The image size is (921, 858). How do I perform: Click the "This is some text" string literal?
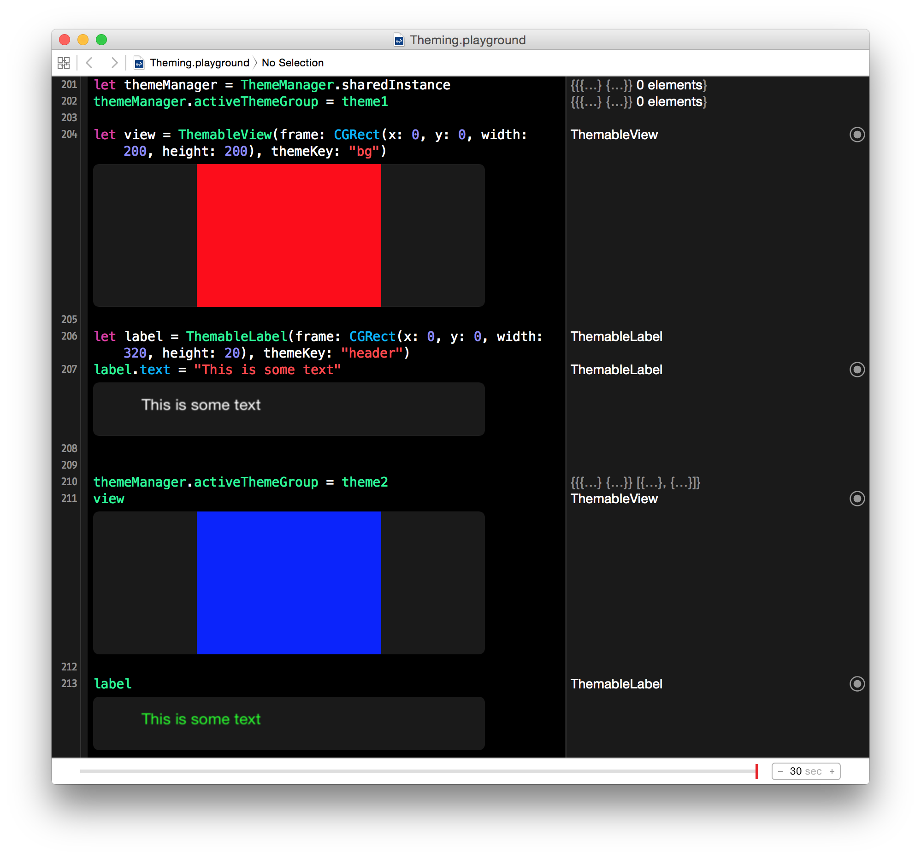[x=267, y=370]
